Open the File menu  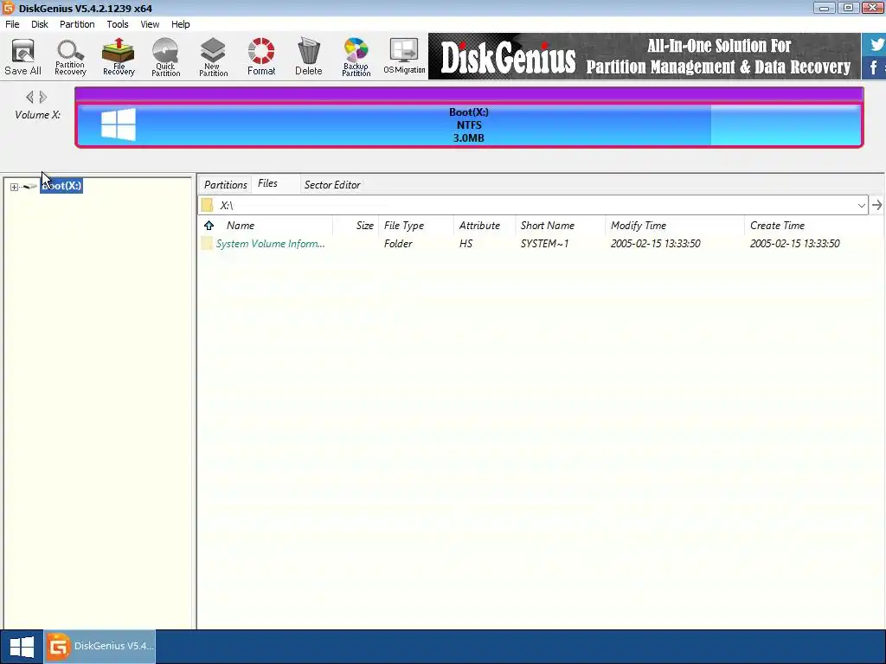tap(12, 24)
